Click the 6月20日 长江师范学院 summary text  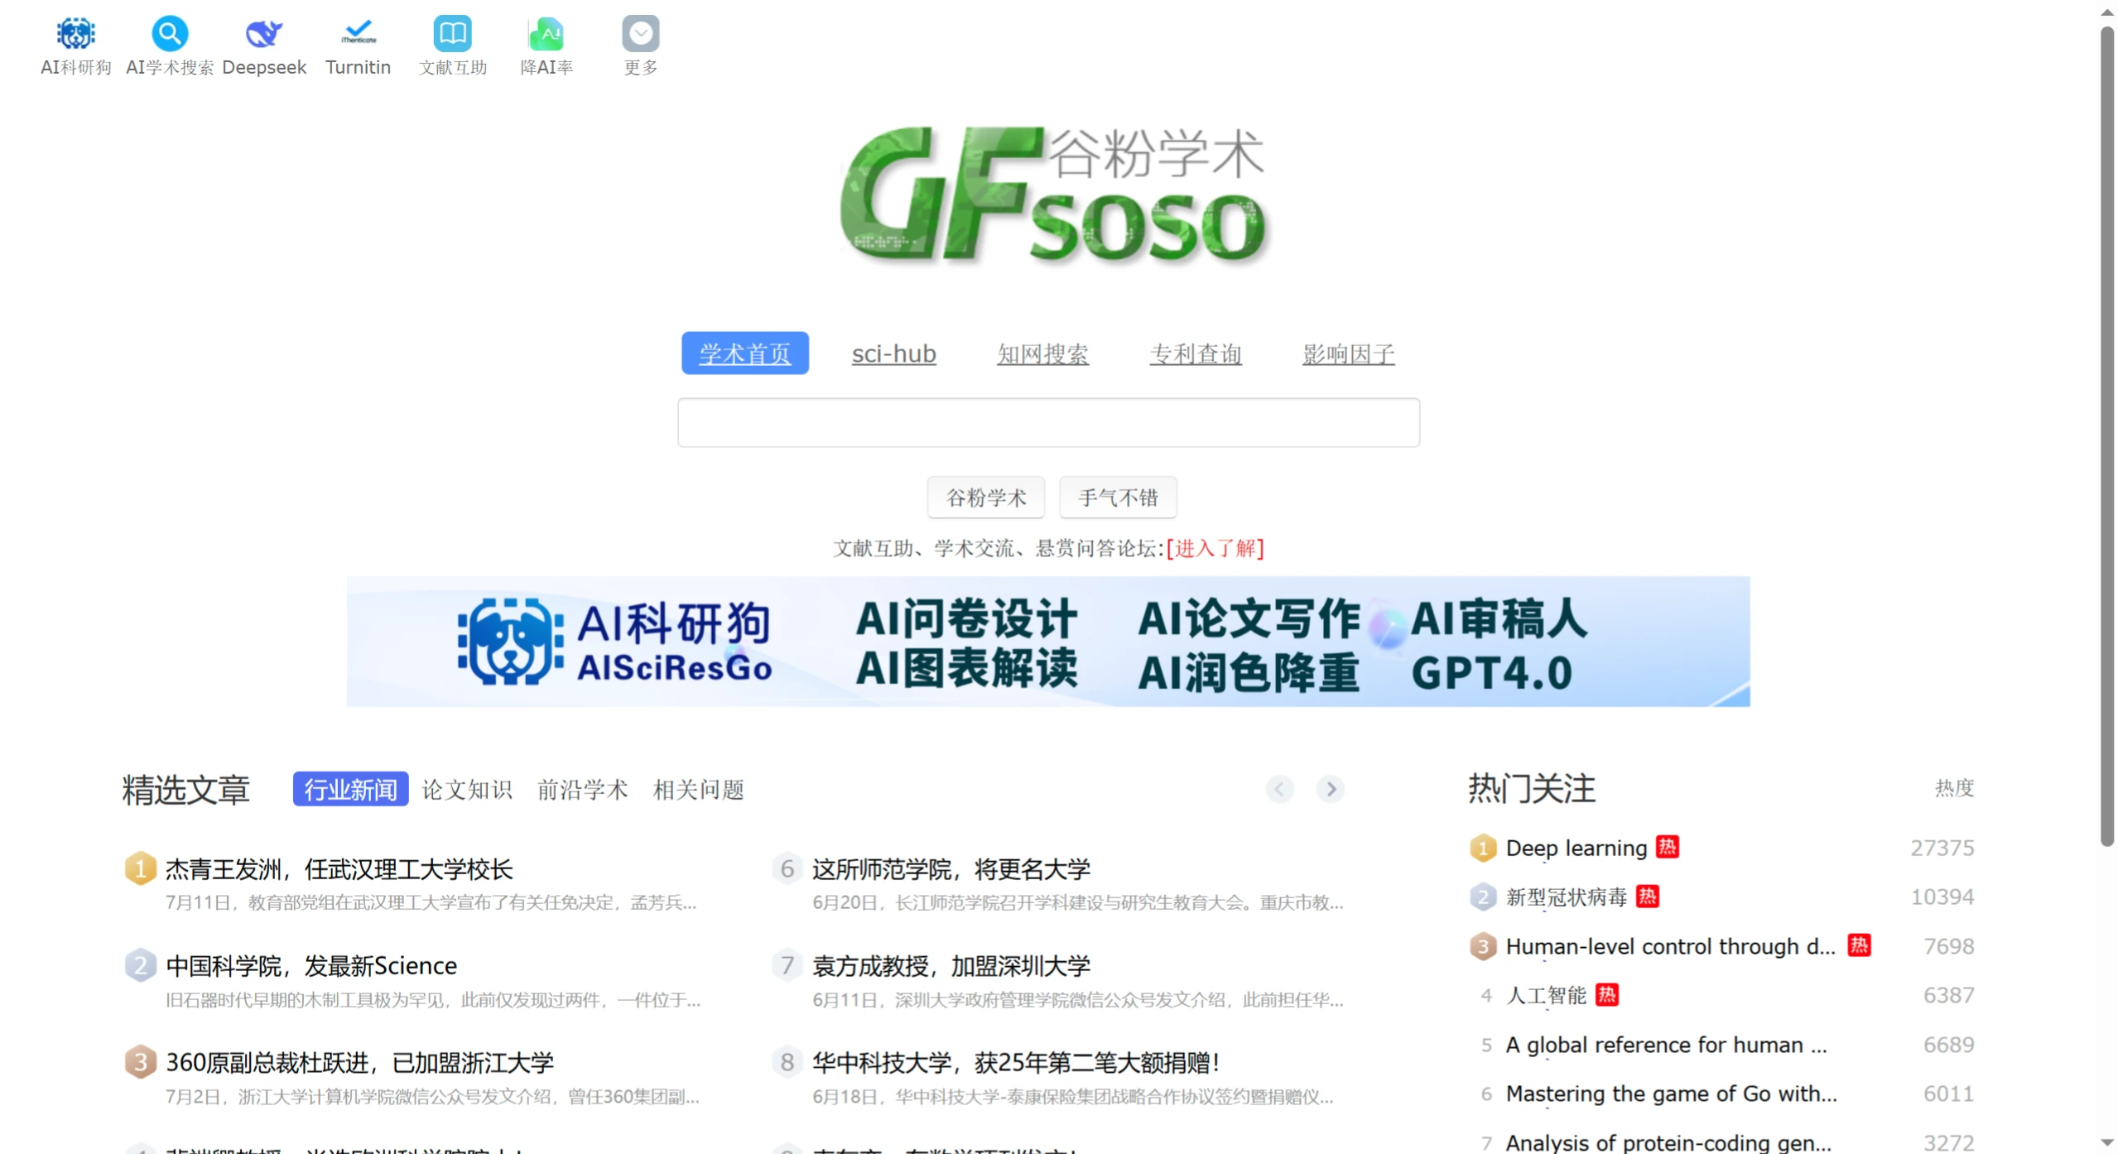coord(1078,902)
